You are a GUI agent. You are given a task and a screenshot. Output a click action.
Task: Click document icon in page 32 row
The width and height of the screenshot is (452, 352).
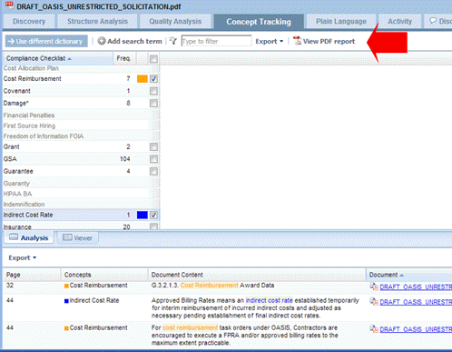coord(374,287)
